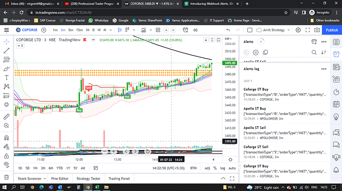Remove drawings with the trash icon
The image size is (342, 191).
6,177
